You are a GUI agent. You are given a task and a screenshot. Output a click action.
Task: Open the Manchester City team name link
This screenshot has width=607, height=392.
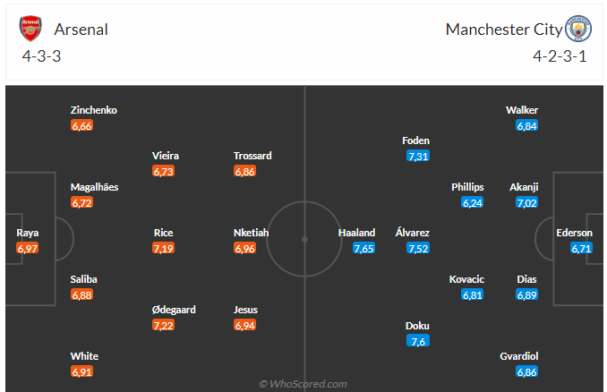(504, 30)
